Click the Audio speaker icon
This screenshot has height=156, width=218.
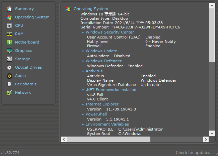pos(9,76)
